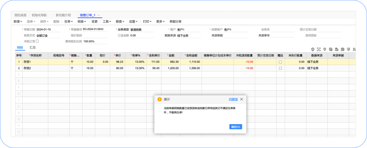367x148 pixels.
Task: Expand the 打印 dropdown menu
Action: (x=147, y=21)
